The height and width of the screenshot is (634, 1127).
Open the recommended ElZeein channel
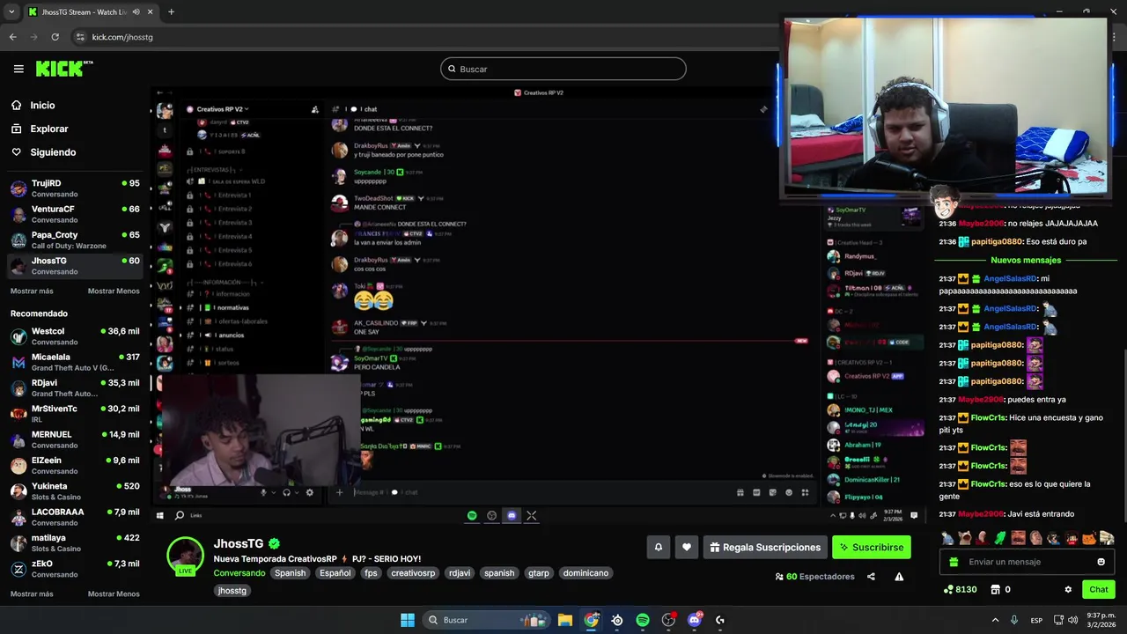[x=75, y=465]
